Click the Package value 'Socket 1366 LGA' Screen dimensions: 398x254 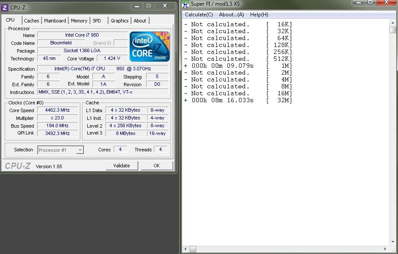pyautogui.click(x=82, y=50)
